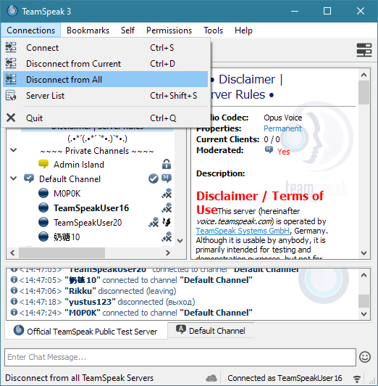The width and height of the screenshot is (378, 386).
Task: Select user 奶糖10 in the tree
Action: pyautogui.click(x=67, y=237)
